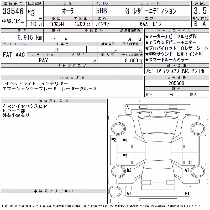This screenshot has width=210, height=210.
Task: Click the inspector note ピラーP跡
Action: (14, 111)
